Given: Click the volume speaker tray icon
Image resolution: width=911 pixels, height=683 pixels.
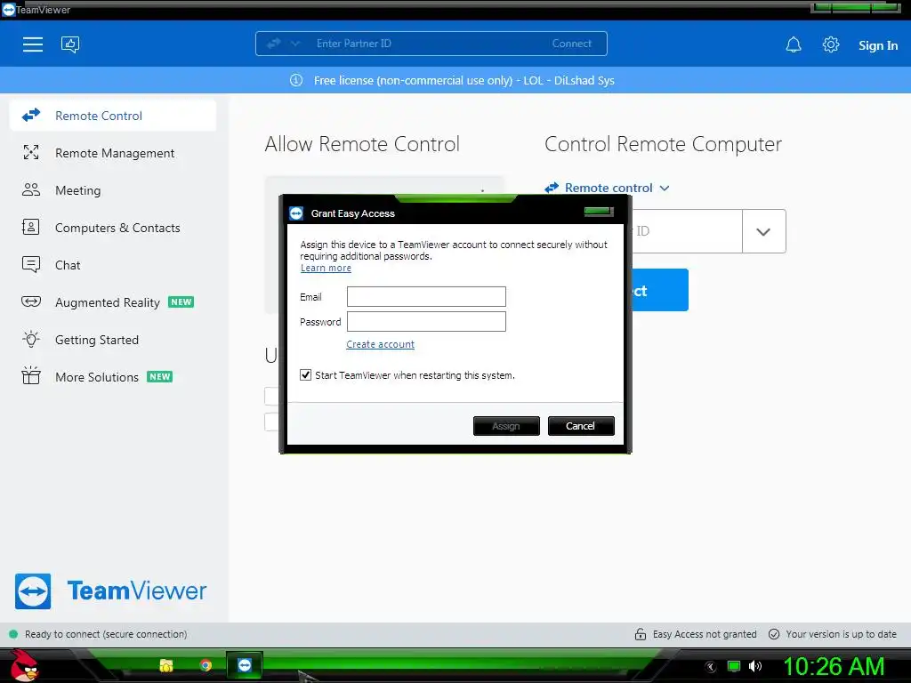Looking at the screenshot, I should (754, 666).
